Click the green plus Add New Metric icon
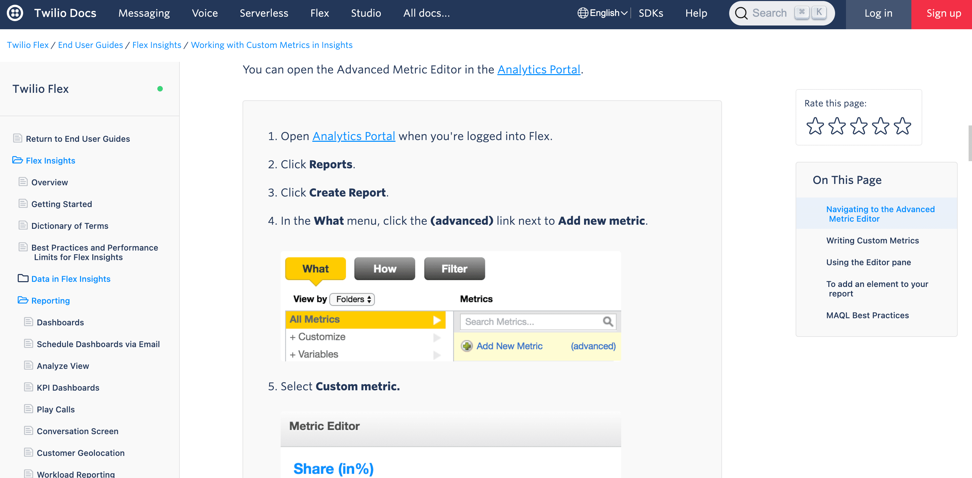972x478 pixels. click(x=467, y=346)
